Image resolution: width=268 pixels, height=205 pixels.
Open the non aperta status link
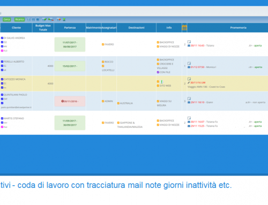[x=259, y=102]
